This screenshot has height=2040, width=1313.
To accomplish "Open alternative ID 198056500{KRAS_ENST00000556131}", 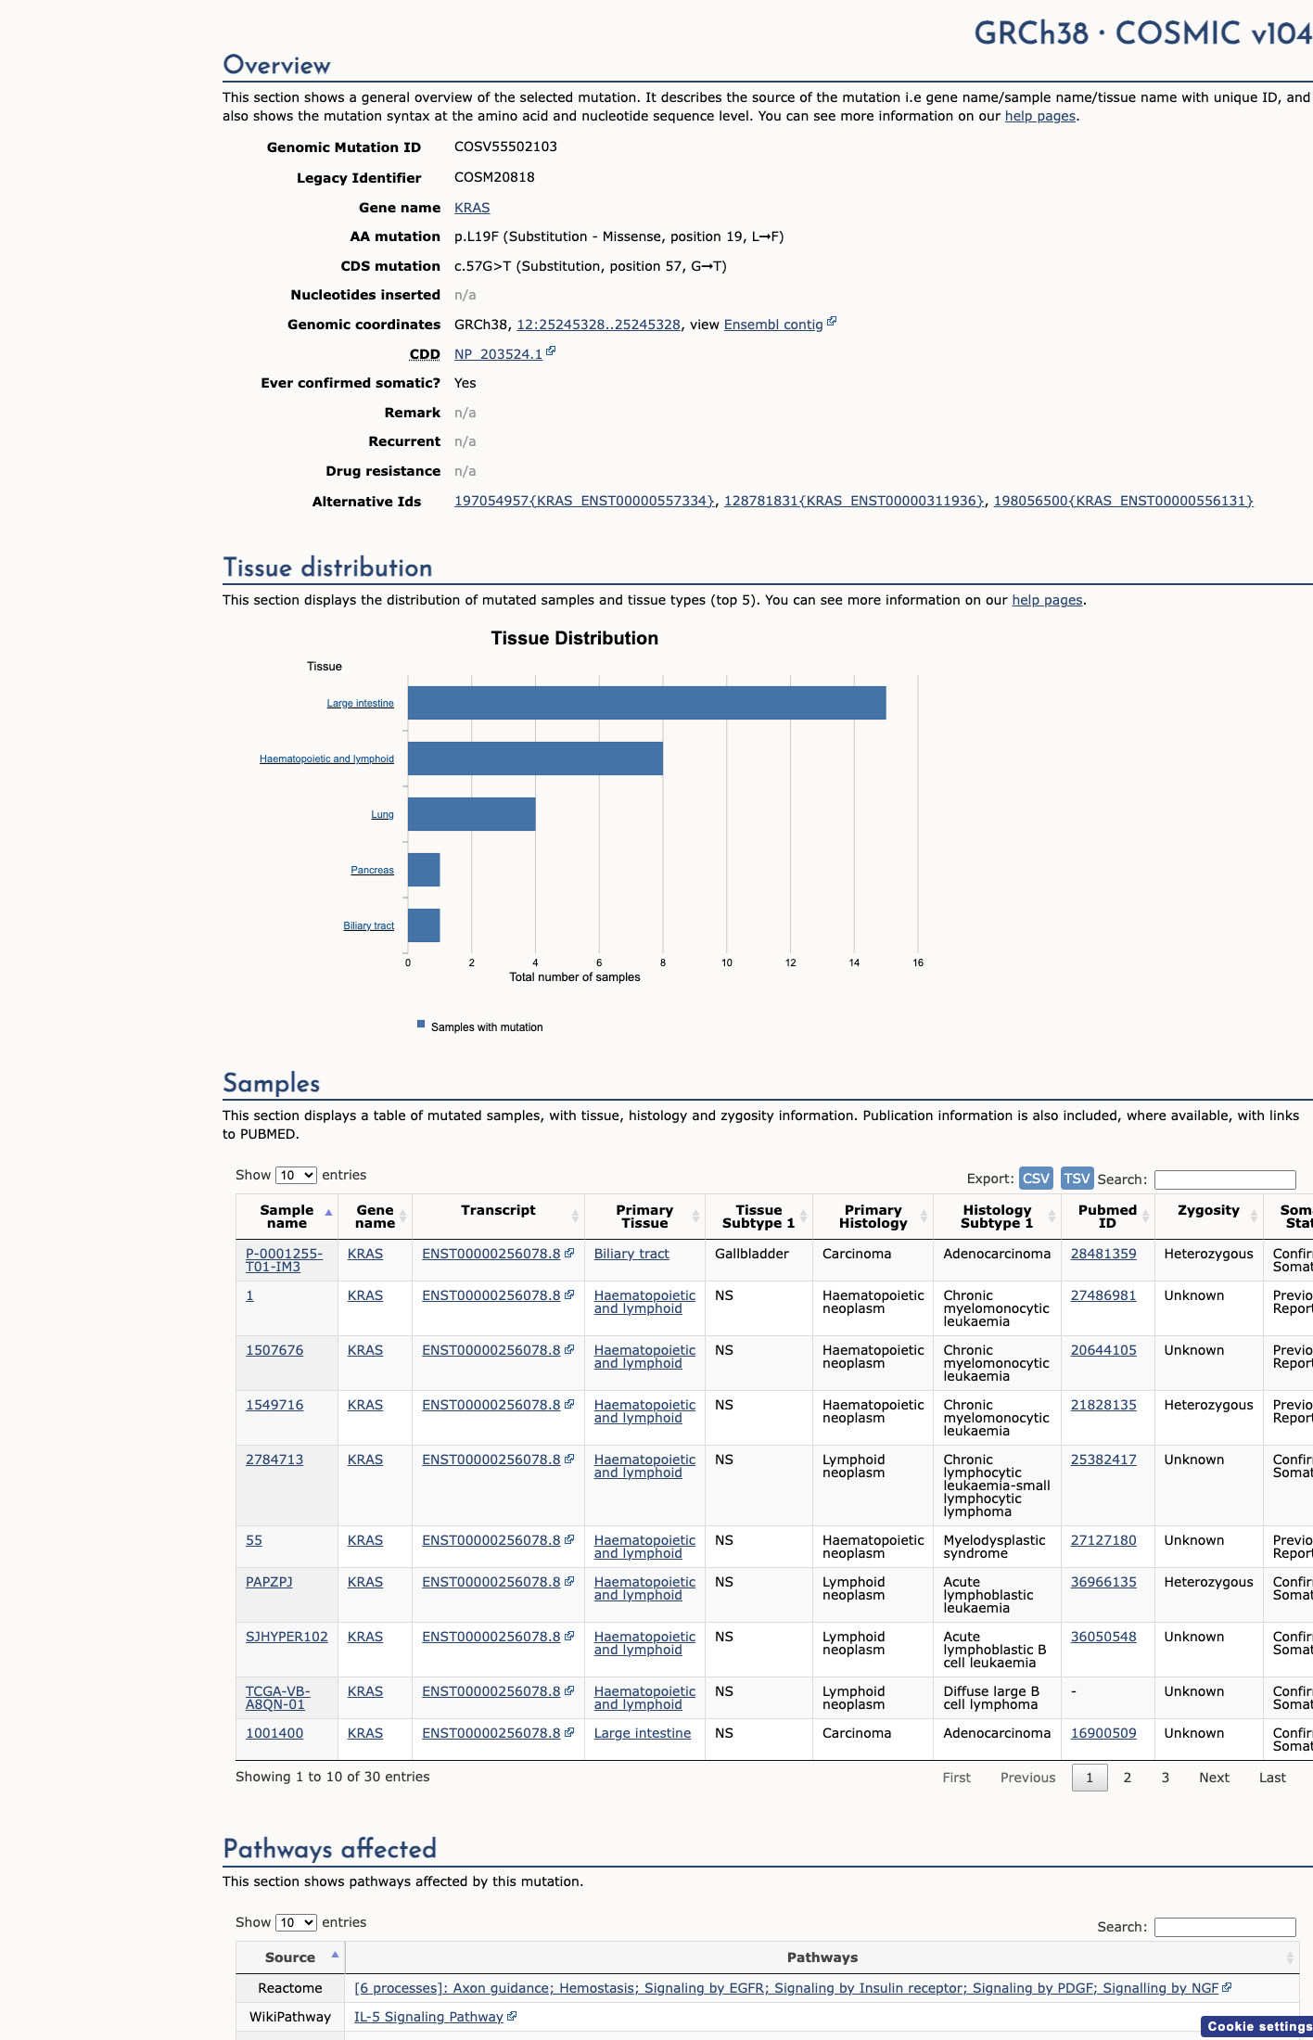I will (x=1124, y=501).
